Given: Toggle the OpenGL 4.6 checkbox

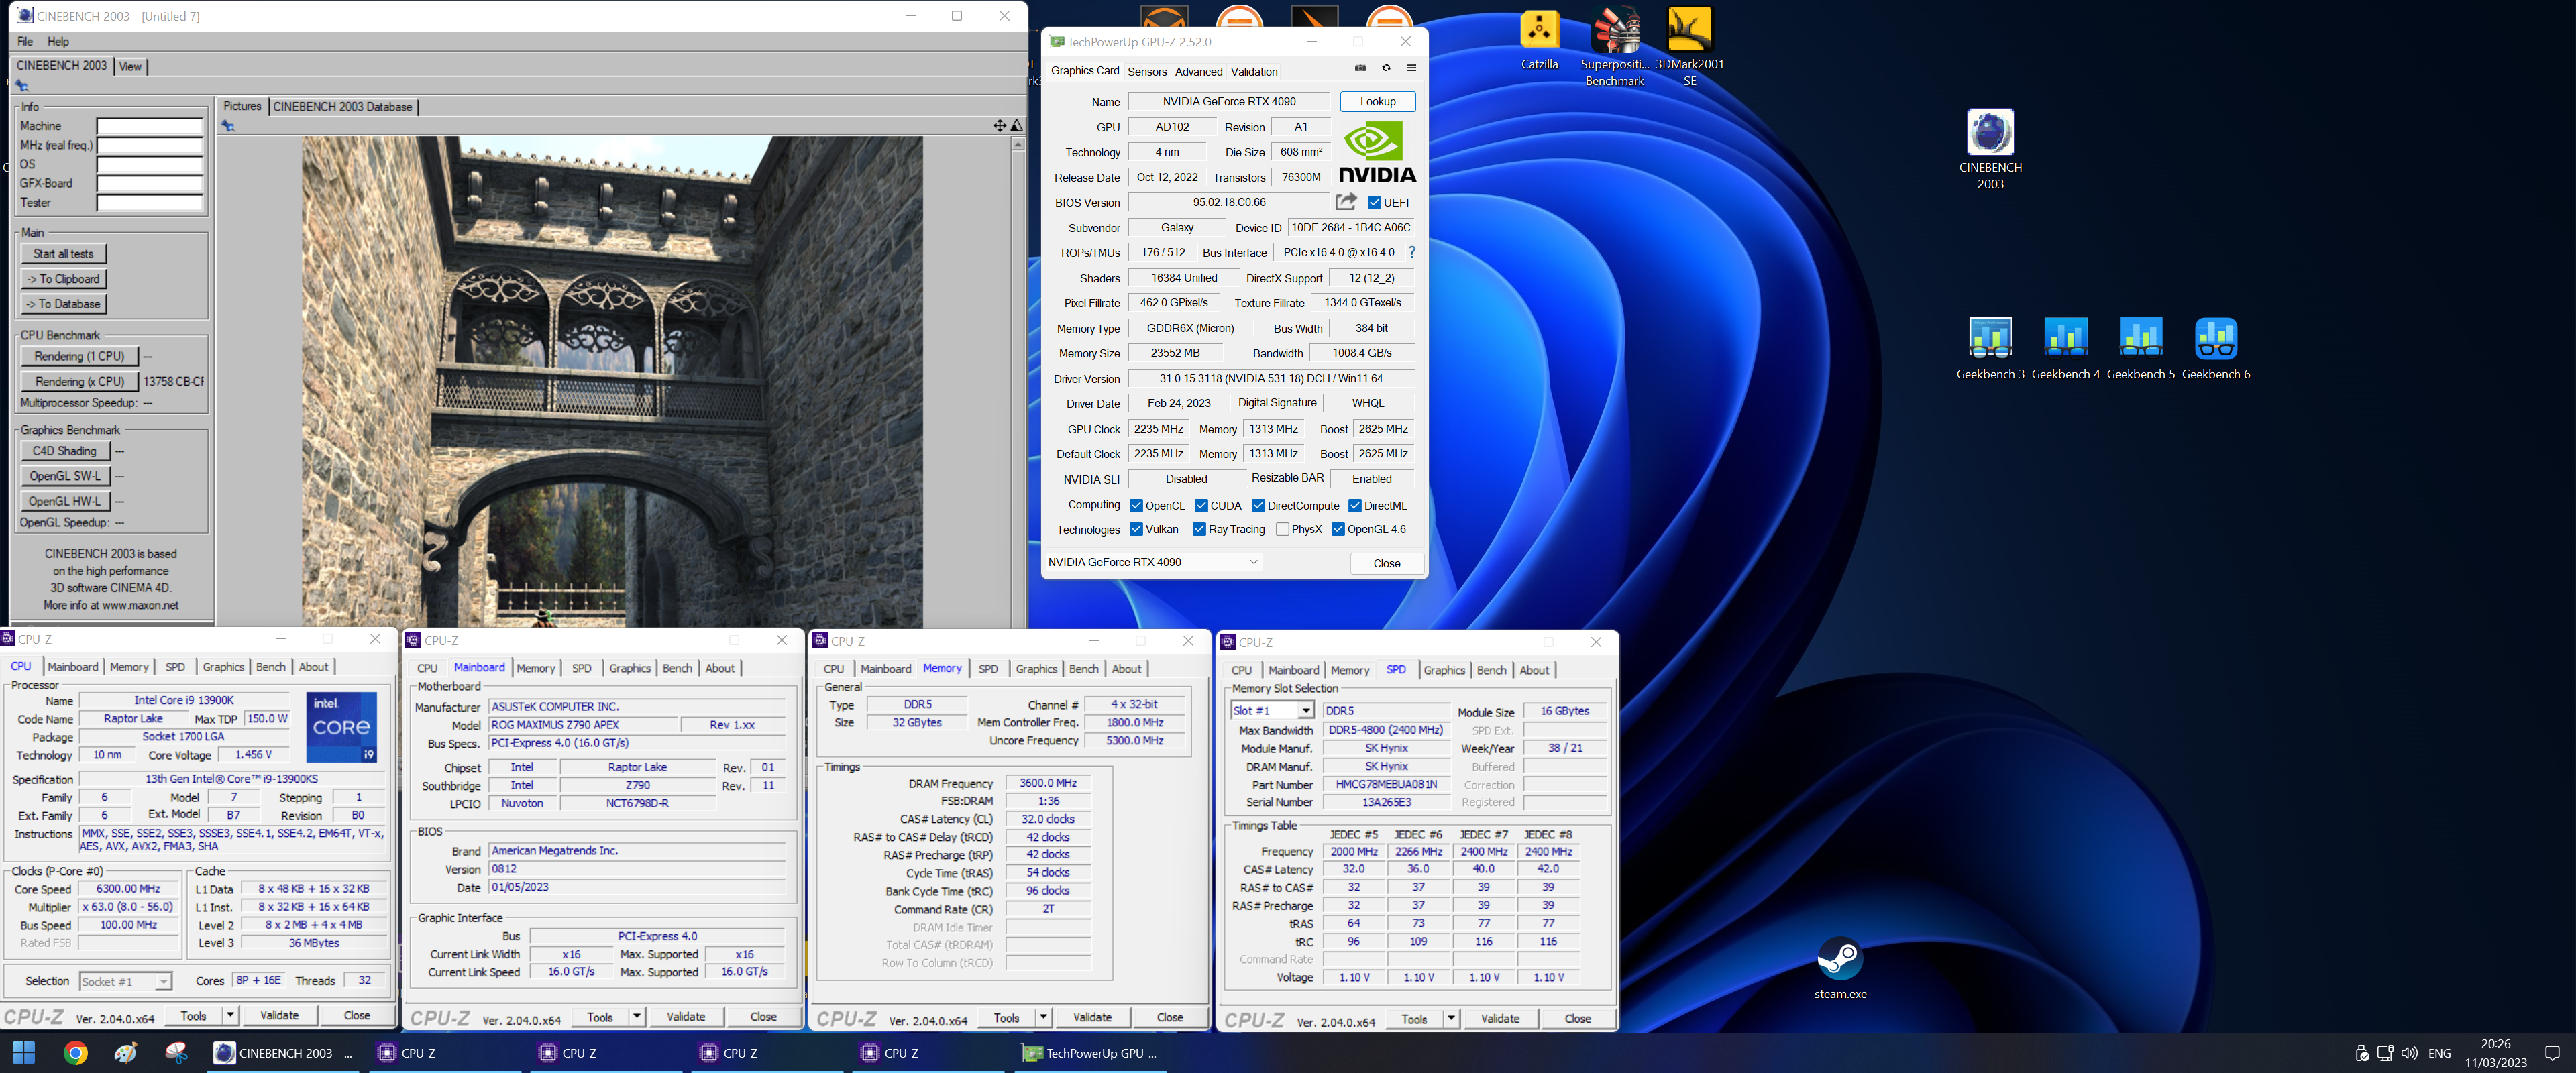Looking at the screenshot, I should click(1338, 529).
